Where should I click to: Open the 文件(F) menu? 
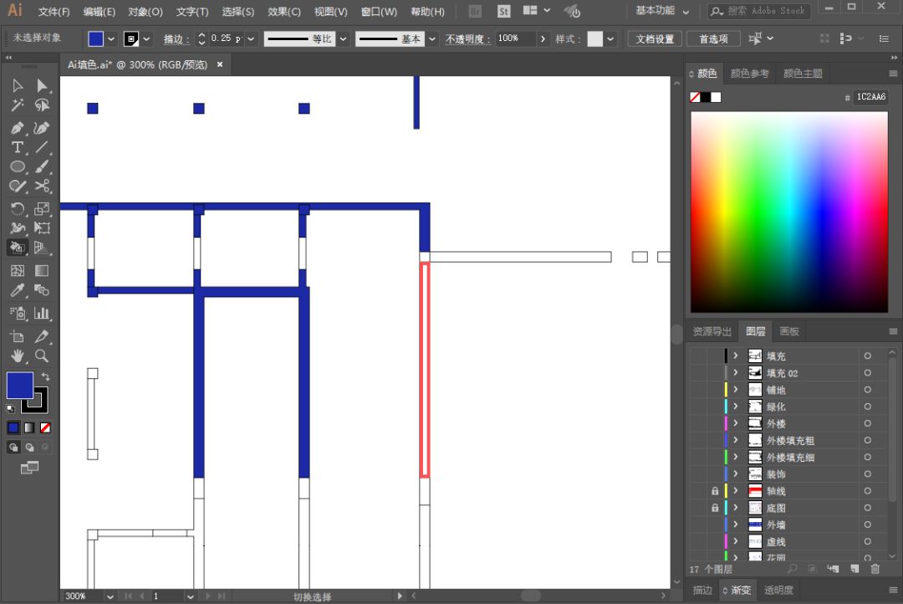click(x=54, y=12)
